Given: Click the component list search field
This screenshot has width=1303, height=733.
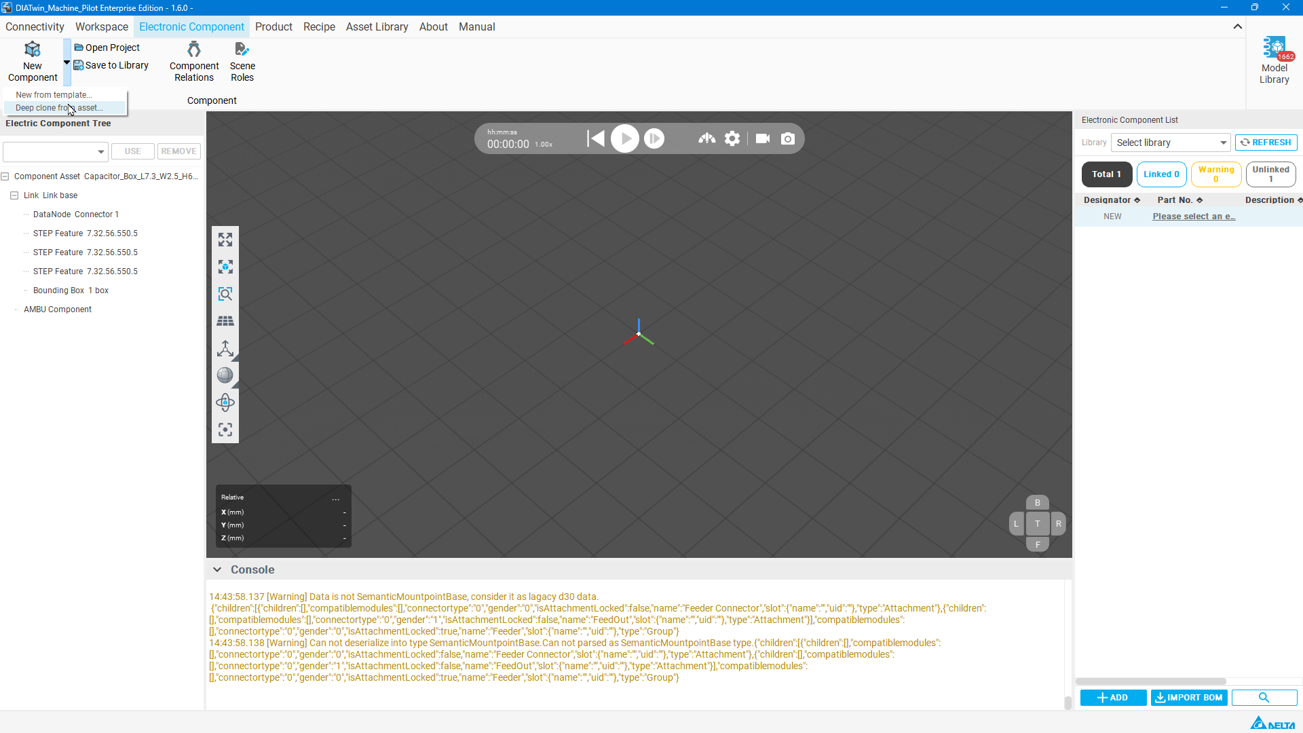Looking at the screenshot, I should (x=1264, y=698).
